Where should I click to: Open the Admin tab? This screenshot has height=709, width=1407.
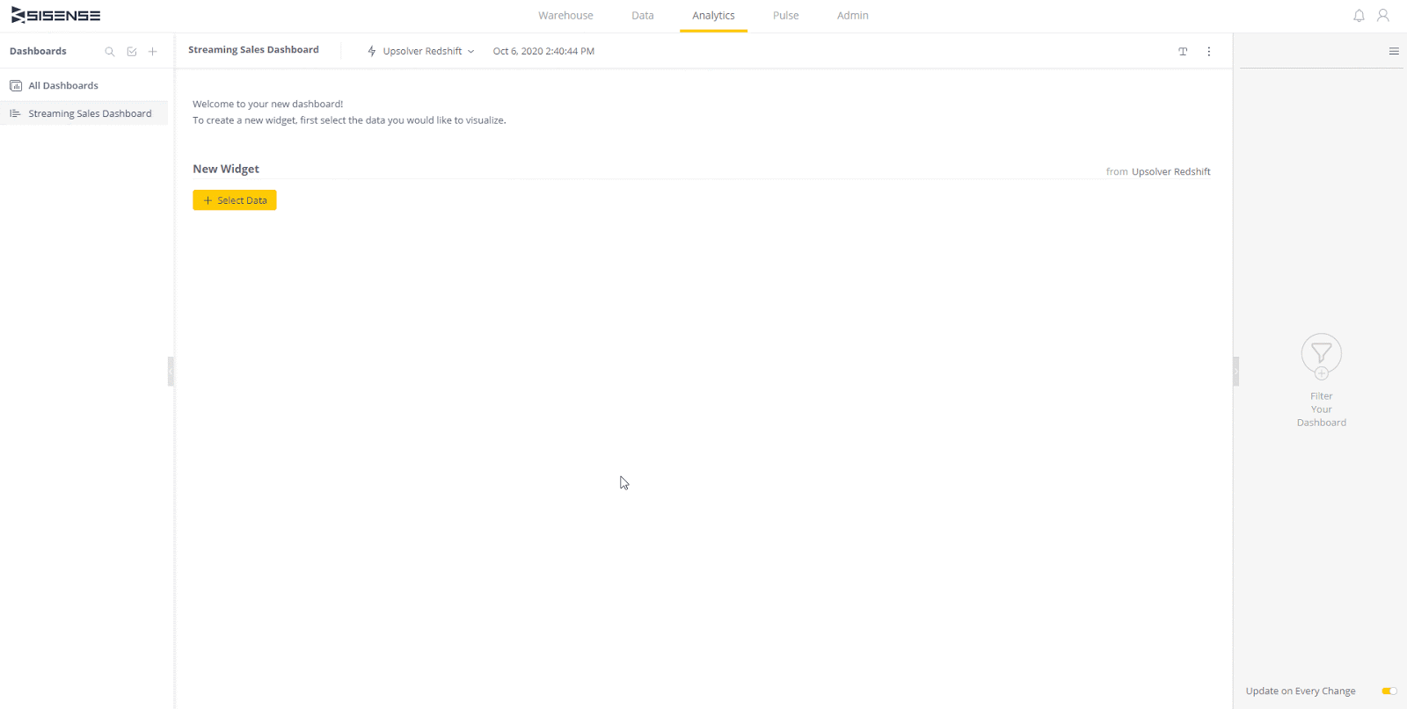pos(853,16)
